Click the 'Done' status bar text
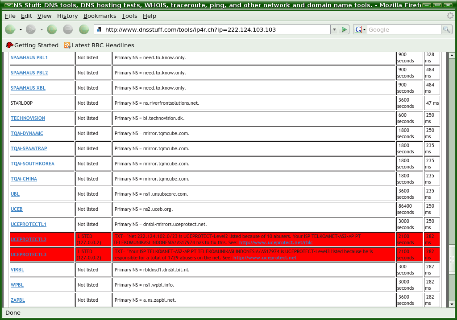457x320 pixels. (x=13, y=313)
